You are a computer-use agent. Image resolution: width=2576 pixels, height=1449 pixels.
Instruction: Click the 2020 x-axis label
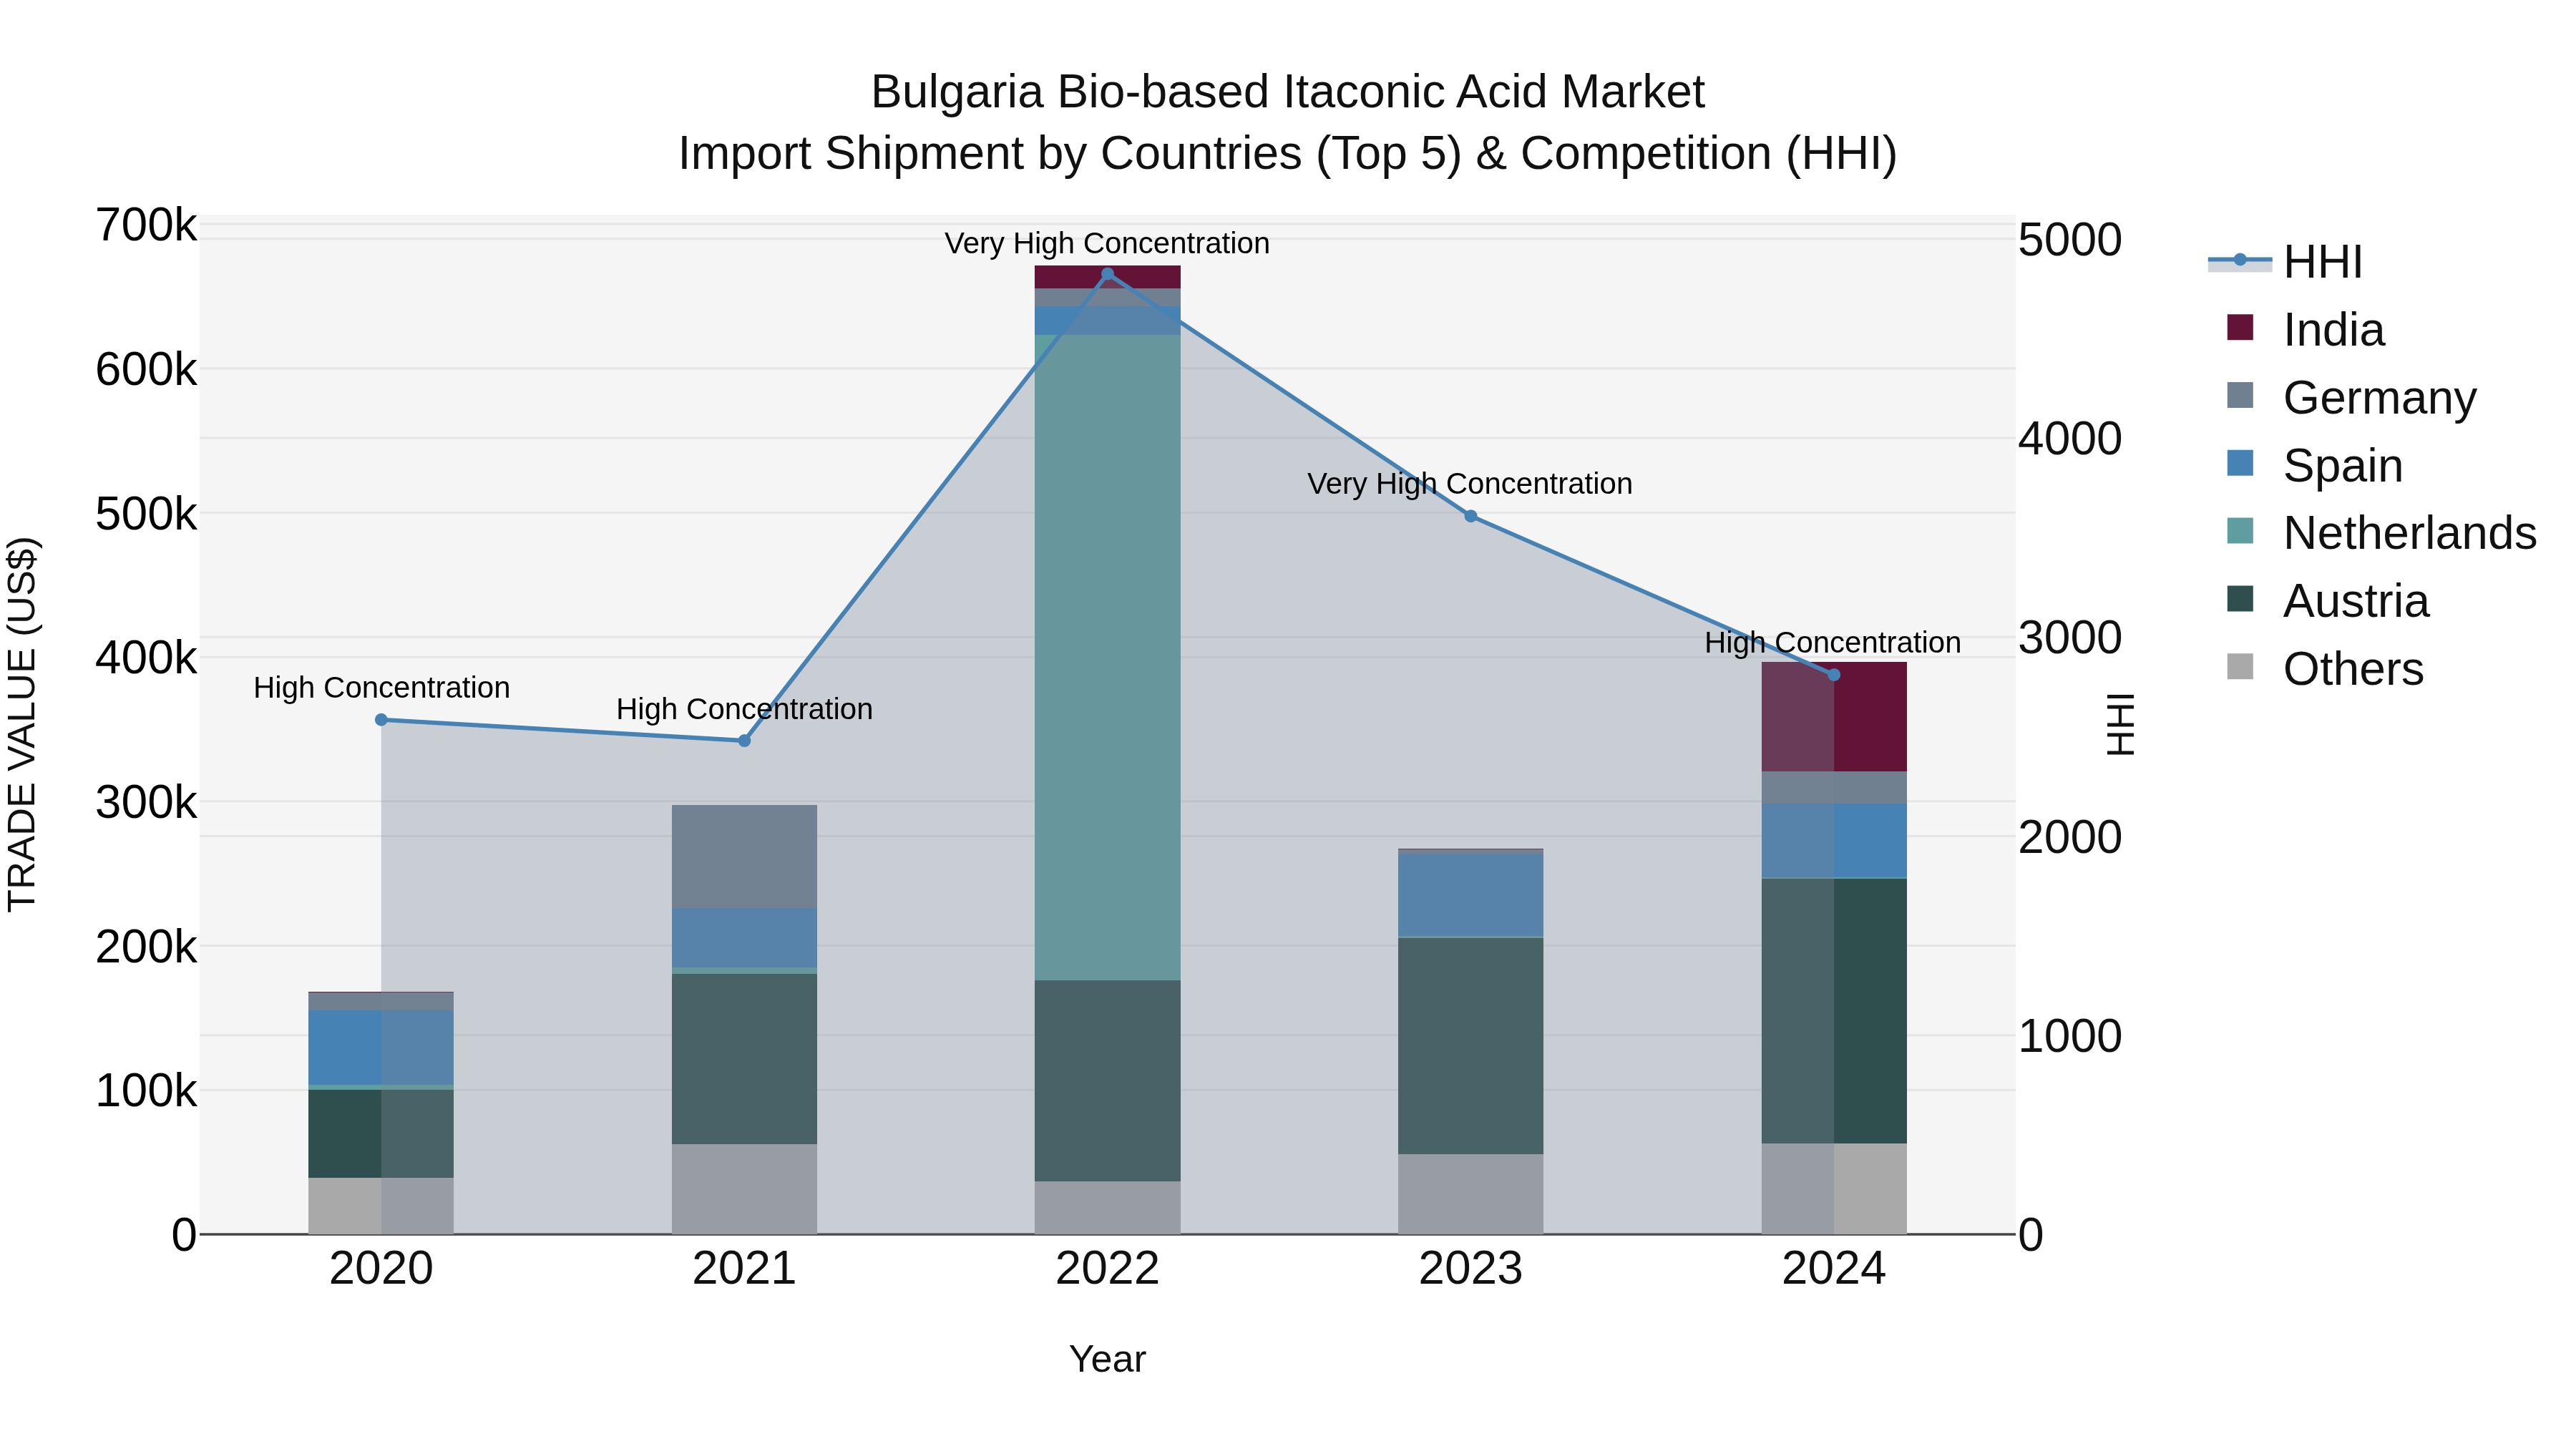point(381,1269)
